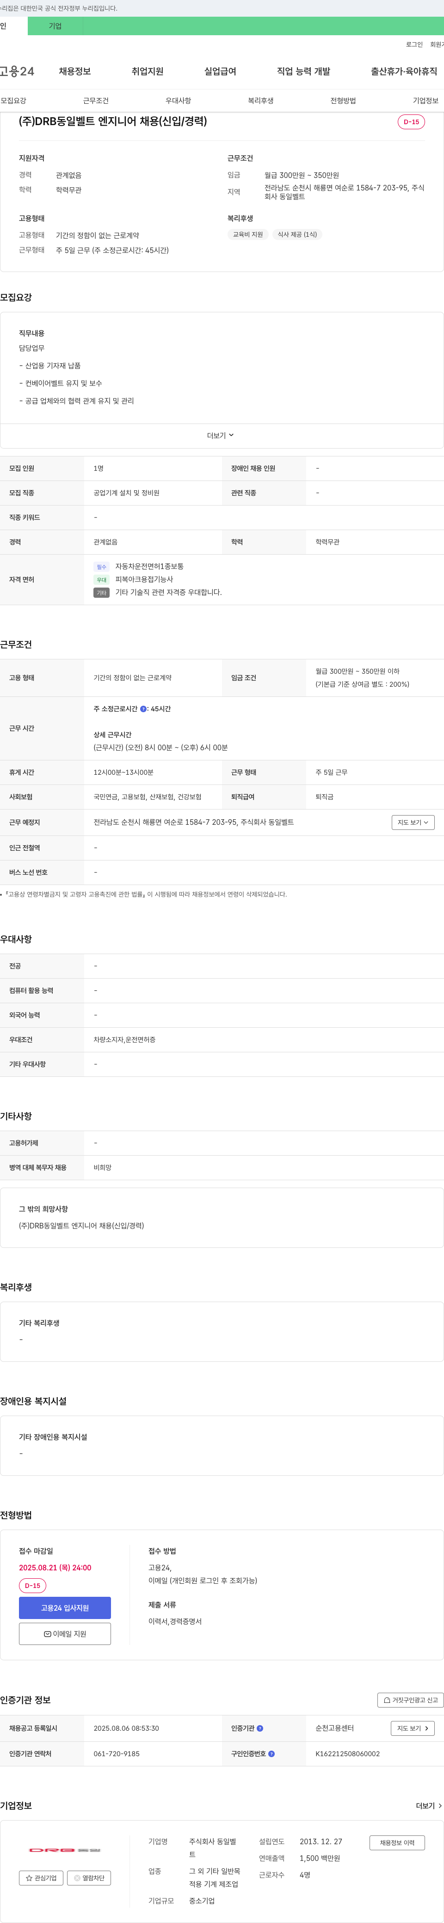Screen dimensions: 444x1923
Task: Click the 식사 제공 (1식) benefit tag
Action: point(297,234)
